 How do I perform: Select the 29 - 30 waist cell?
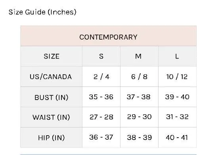tap(139, 117)
